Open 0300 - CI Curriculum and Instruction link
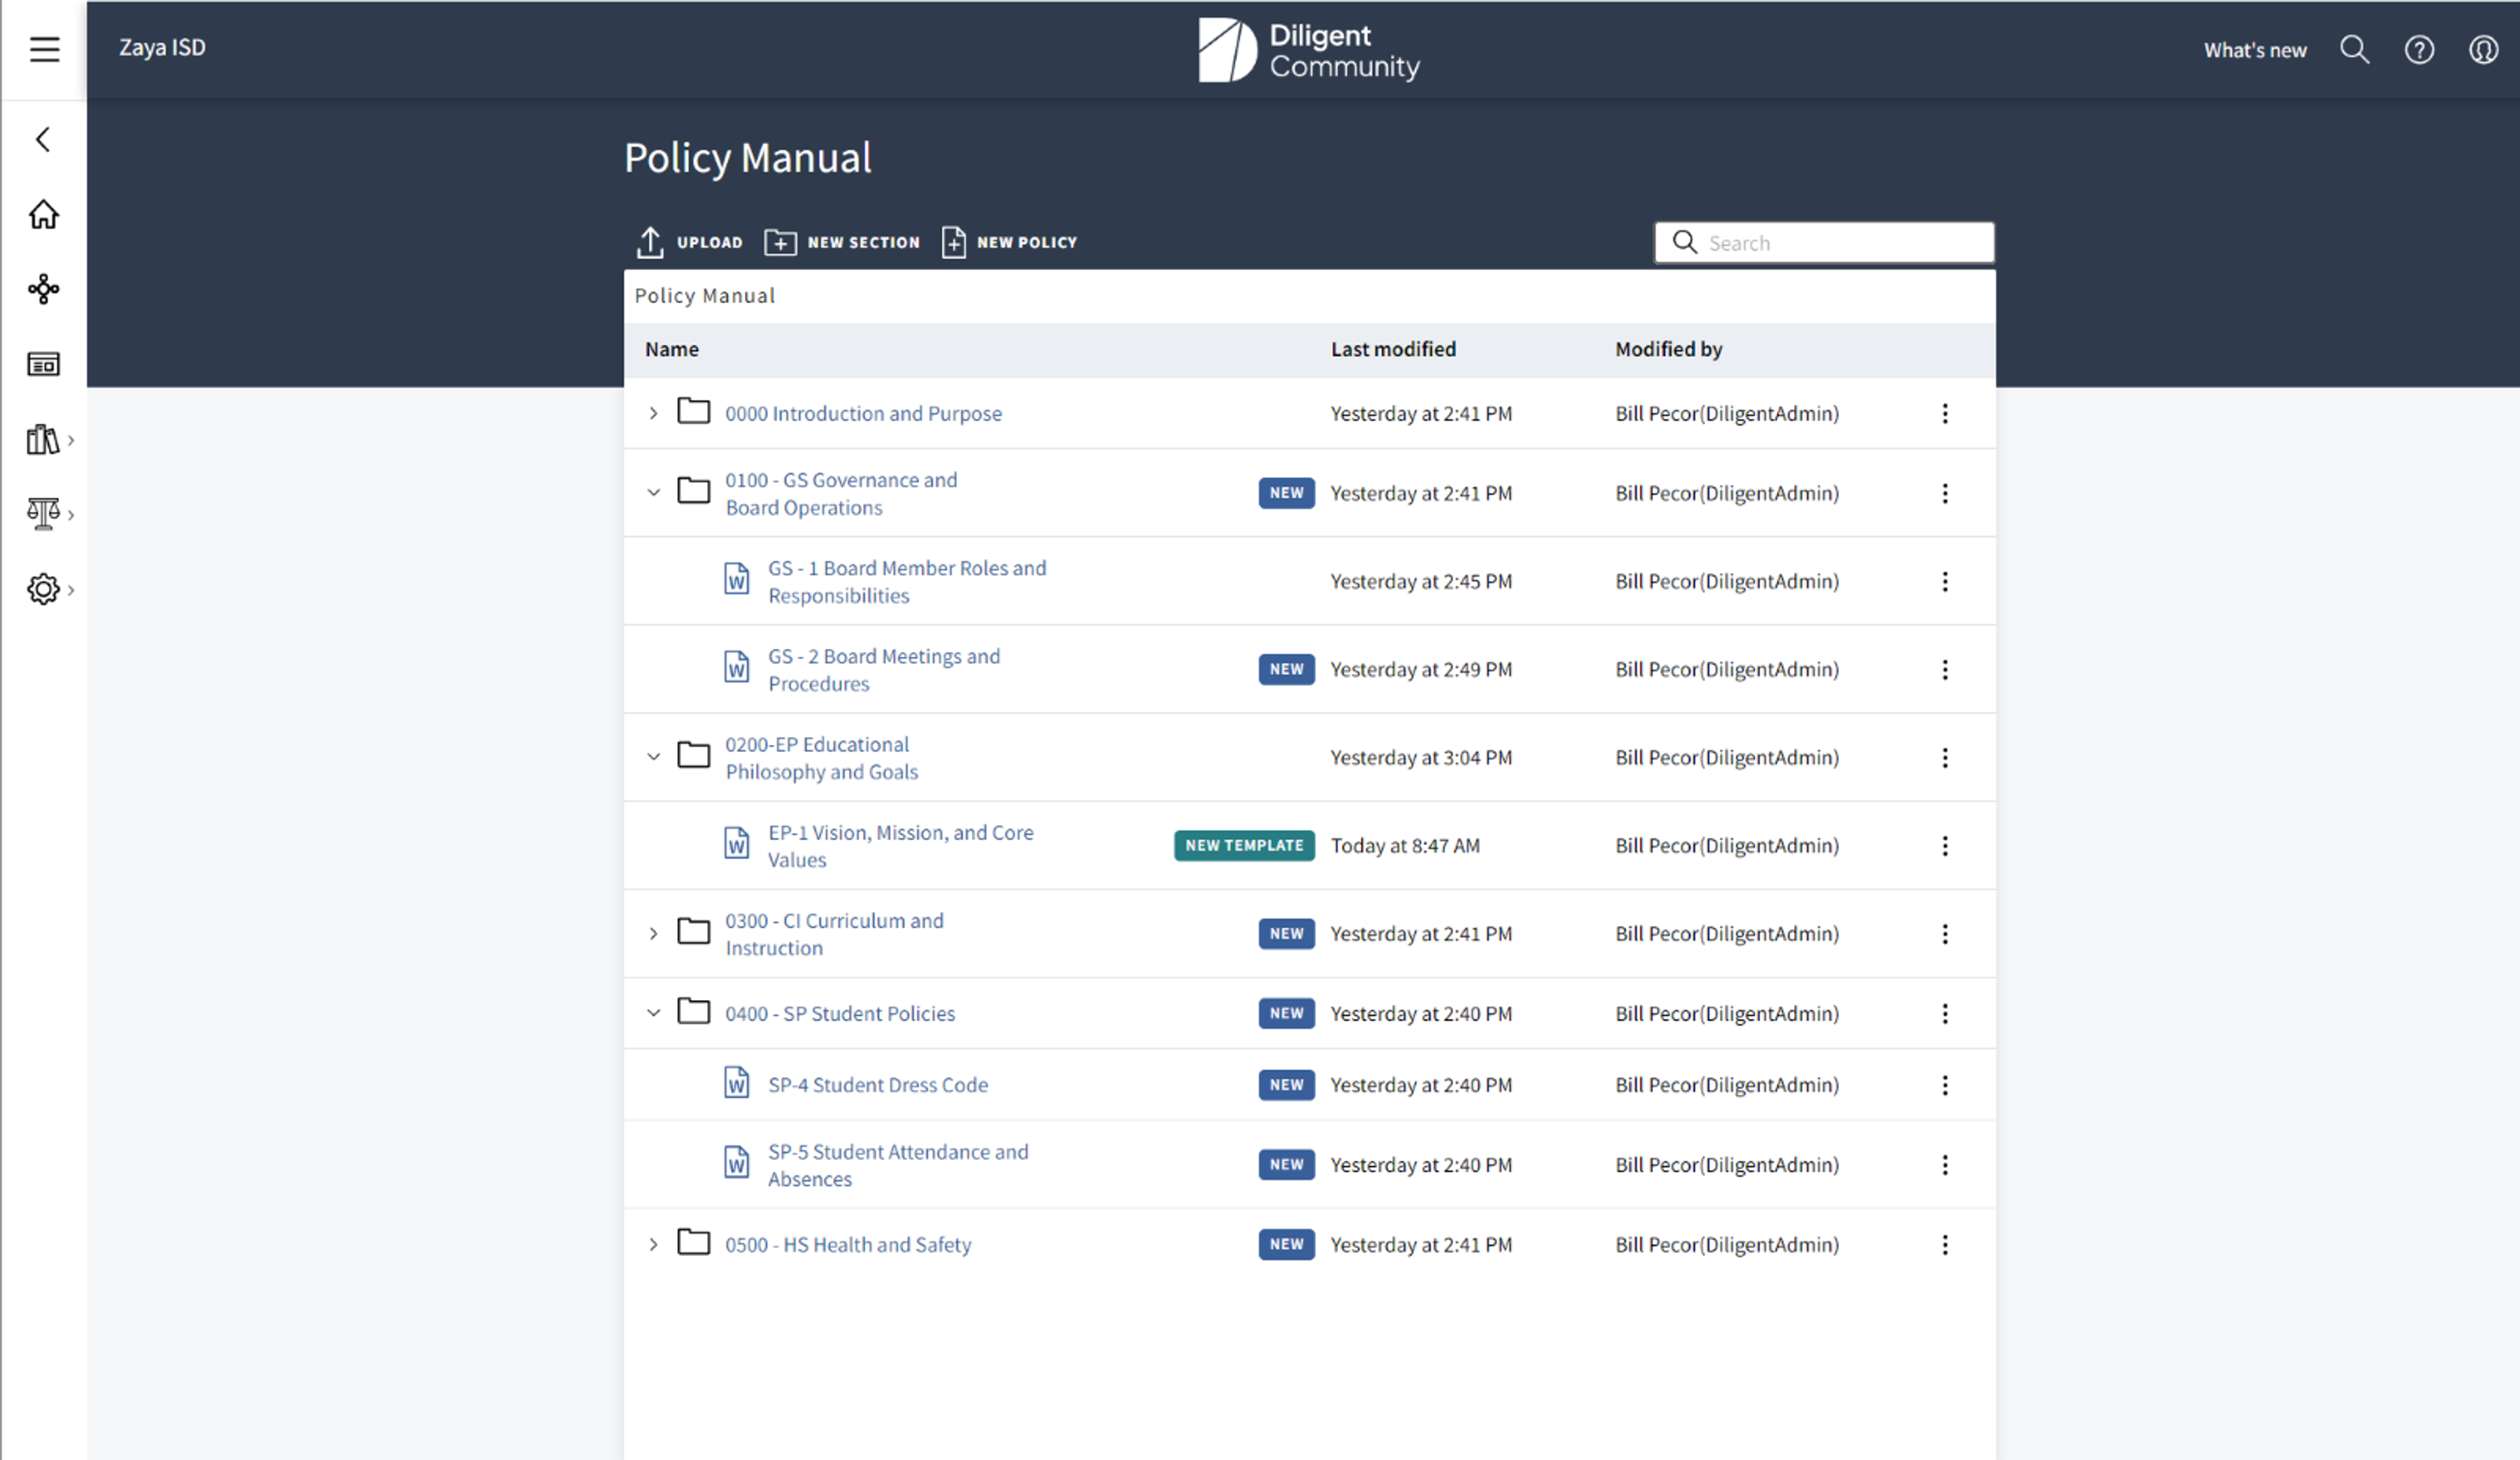The image size is (2520, 1460). point(834,933)
